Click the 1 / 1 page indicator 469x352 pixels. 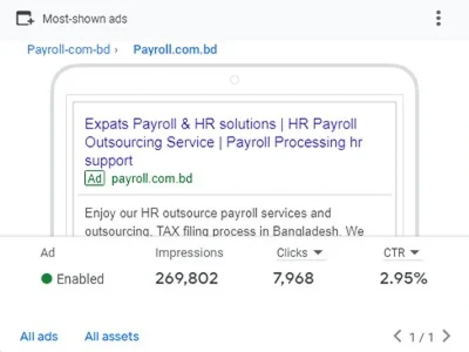422,337
